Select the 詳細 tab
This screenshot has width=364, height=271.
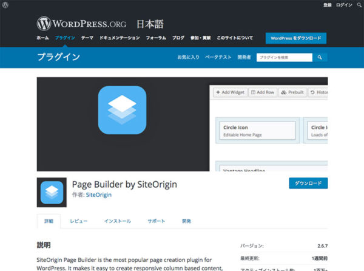[49, 221]
